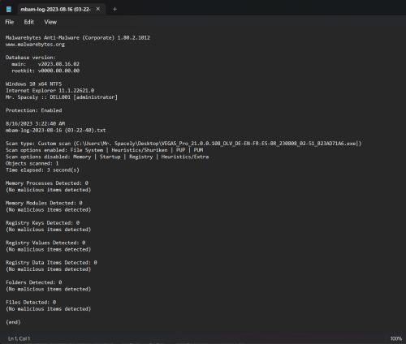Click the Registry Keys Detected: 0 line
The height and width of the screenshot is (344, 406).
tap(43, 223)
